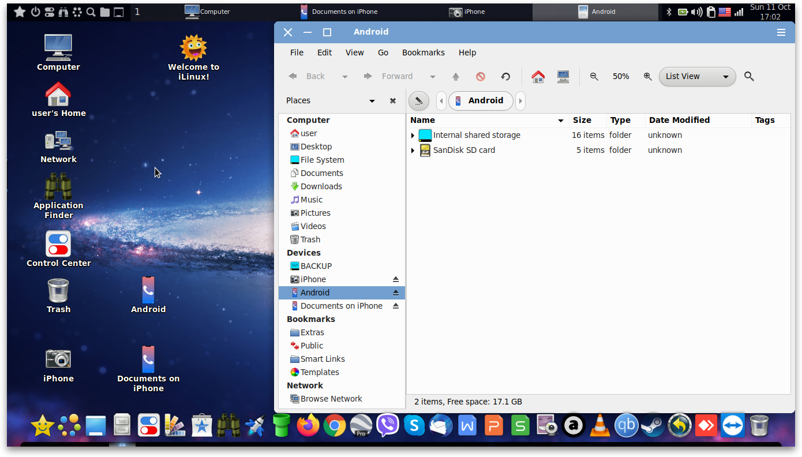Open the Help menu

(x=467, y=53)
